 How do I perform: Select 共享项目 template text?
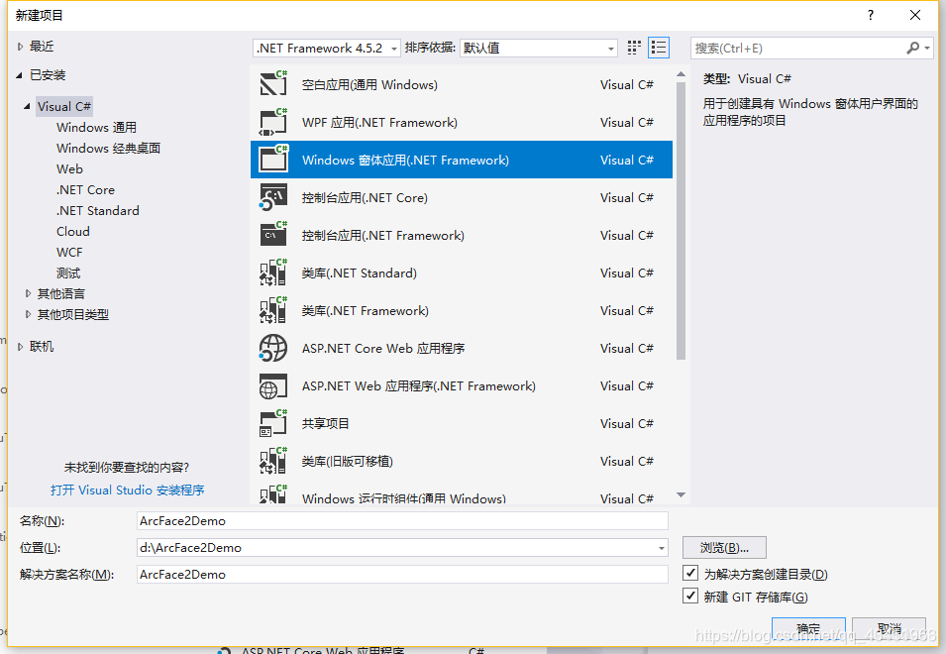[x=325, y=423]
